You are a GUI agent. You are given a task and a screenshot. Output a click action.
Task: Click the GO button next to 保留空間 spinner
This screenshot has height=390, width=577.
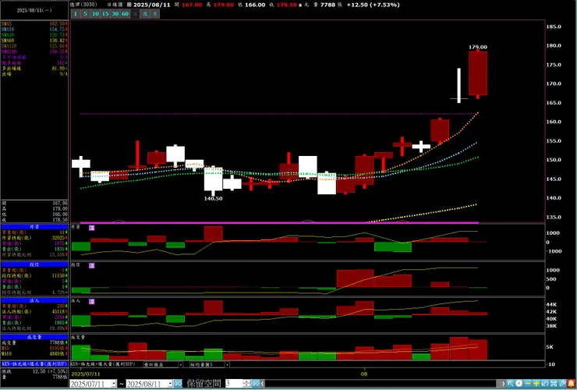click(255, 384)
